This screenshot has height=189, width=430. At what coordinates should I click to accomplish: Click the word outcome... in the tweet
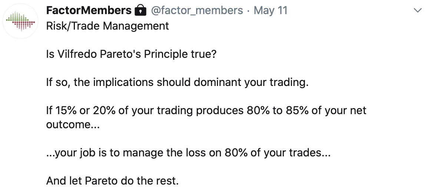[x=73, y=125]
